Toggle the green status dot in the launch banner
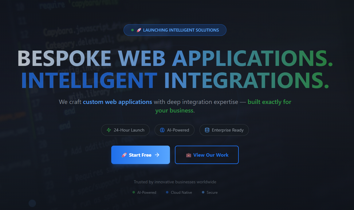 tap(132, 30)
